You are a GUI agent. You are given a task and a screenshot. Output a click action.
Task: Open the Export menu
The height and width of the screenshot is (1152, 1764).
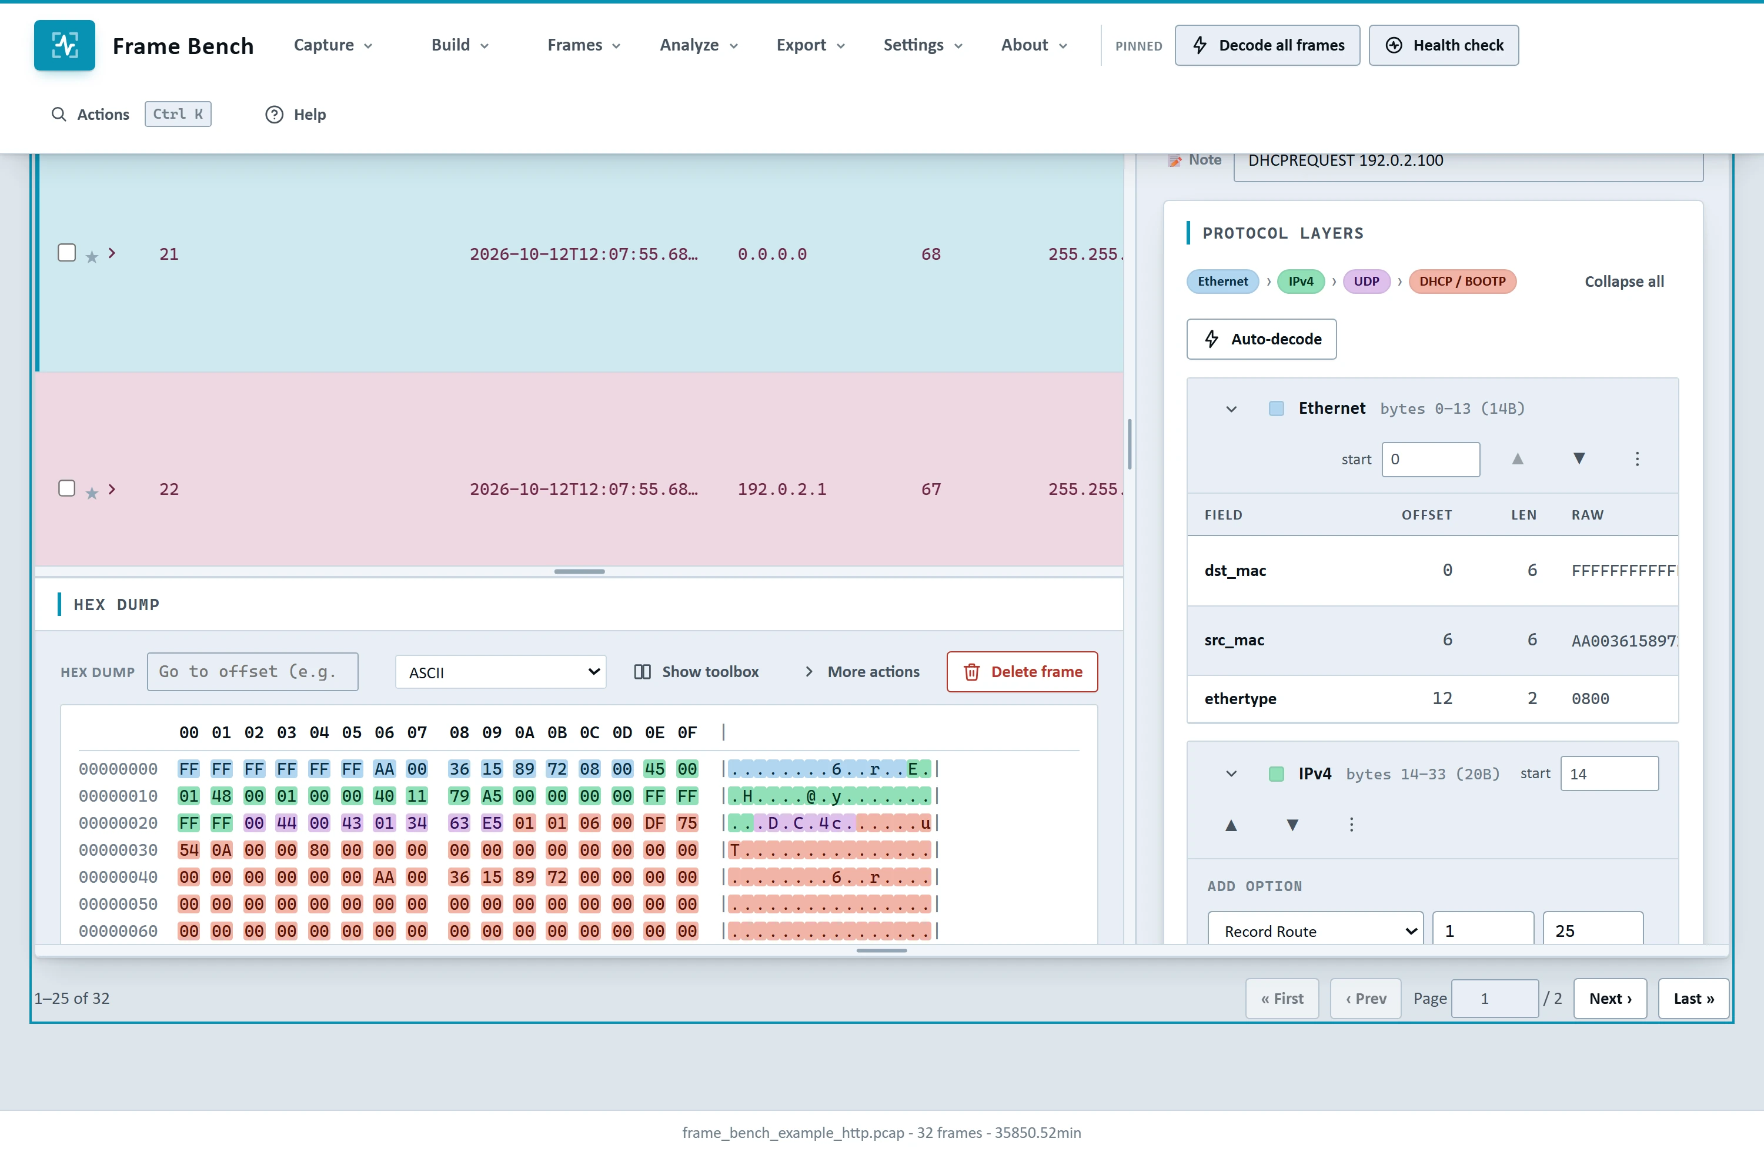810,45
